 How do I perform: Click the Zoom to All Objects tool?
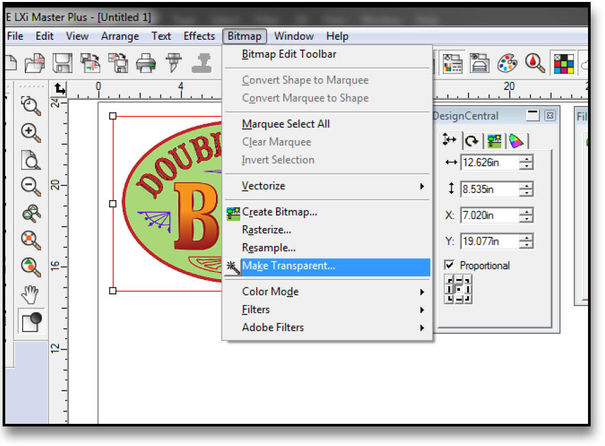click(x=31, y=267)
